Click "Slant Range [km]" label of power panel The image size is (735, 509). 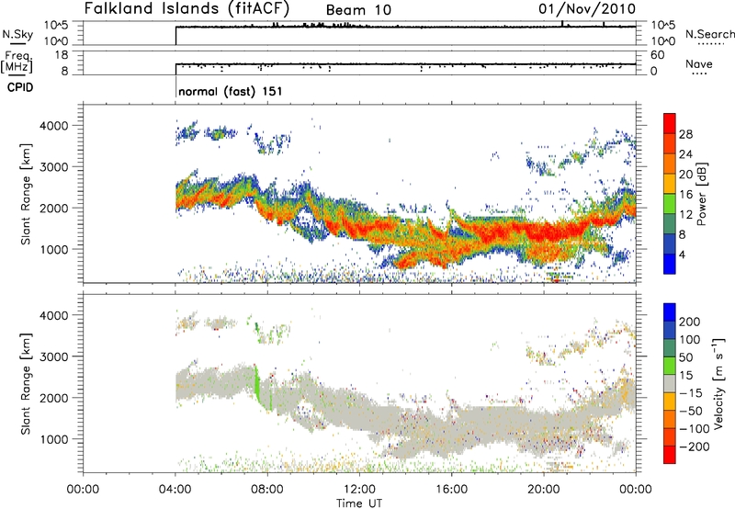pos(26,194)
